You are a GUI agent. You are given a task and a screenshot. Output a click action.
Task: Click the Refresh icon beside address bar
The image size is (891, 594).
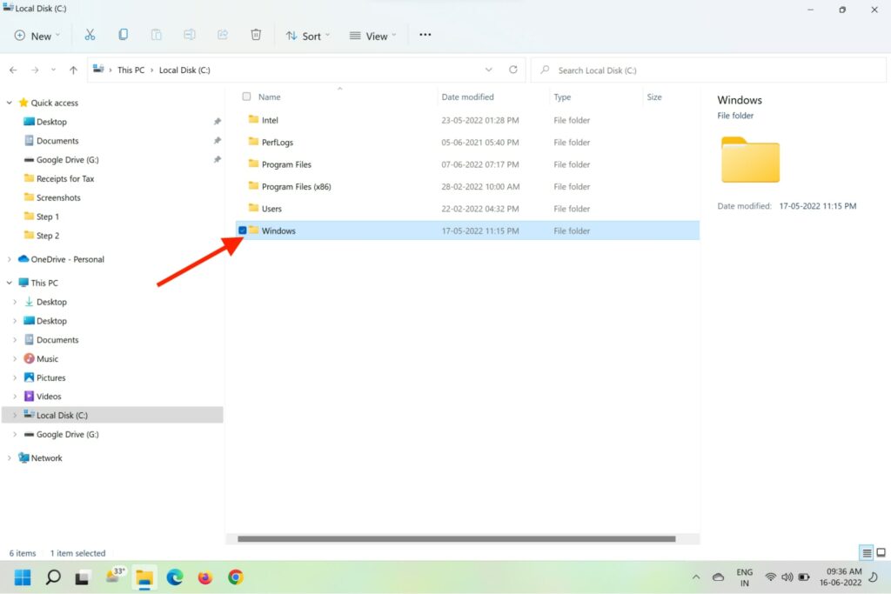coord(513,70)
